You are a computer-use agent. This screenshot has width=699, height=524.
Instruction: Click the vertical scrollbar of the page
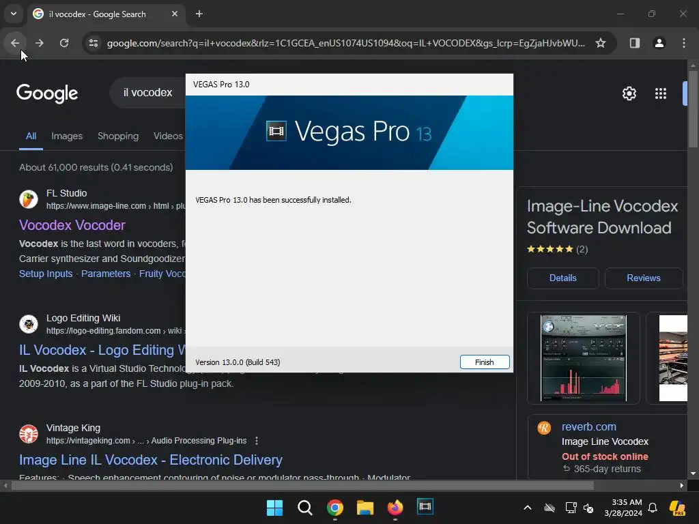693,109
